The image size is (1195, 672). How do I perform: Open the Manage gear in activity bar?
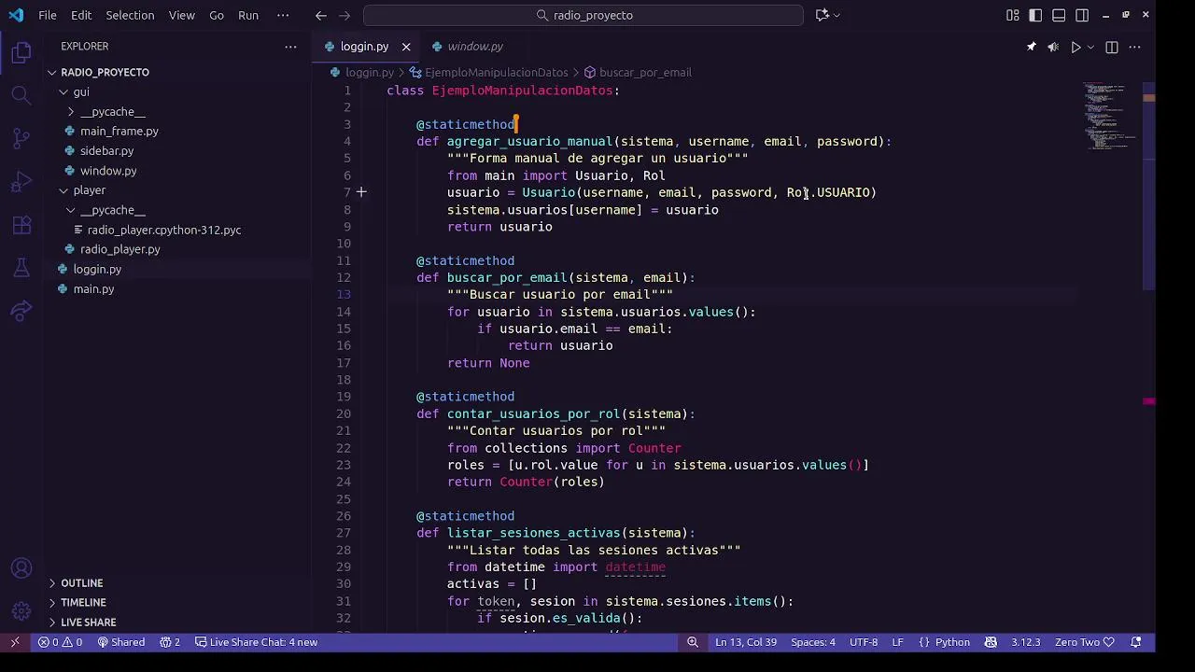pos(21,610)
